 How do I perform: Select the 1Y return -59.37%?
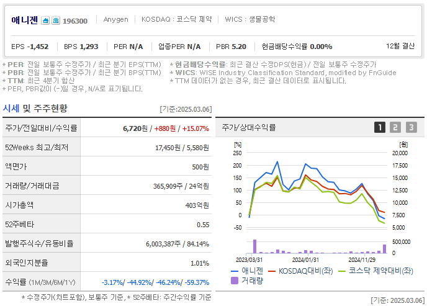197,282
